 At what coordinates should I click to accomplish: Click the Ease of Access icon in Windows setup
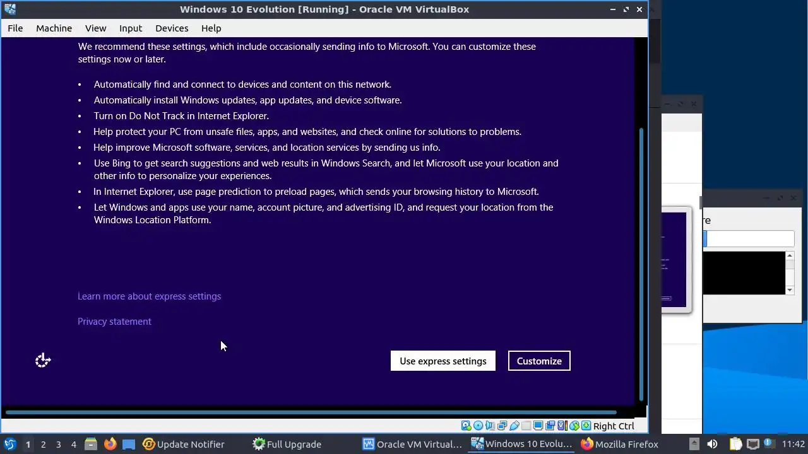click(43, 361)
